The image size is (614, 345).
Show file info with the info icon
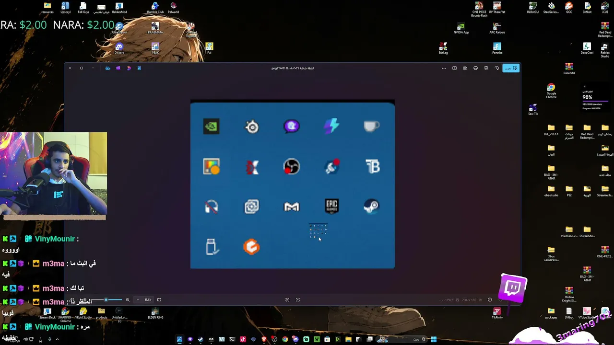point(490,300)
